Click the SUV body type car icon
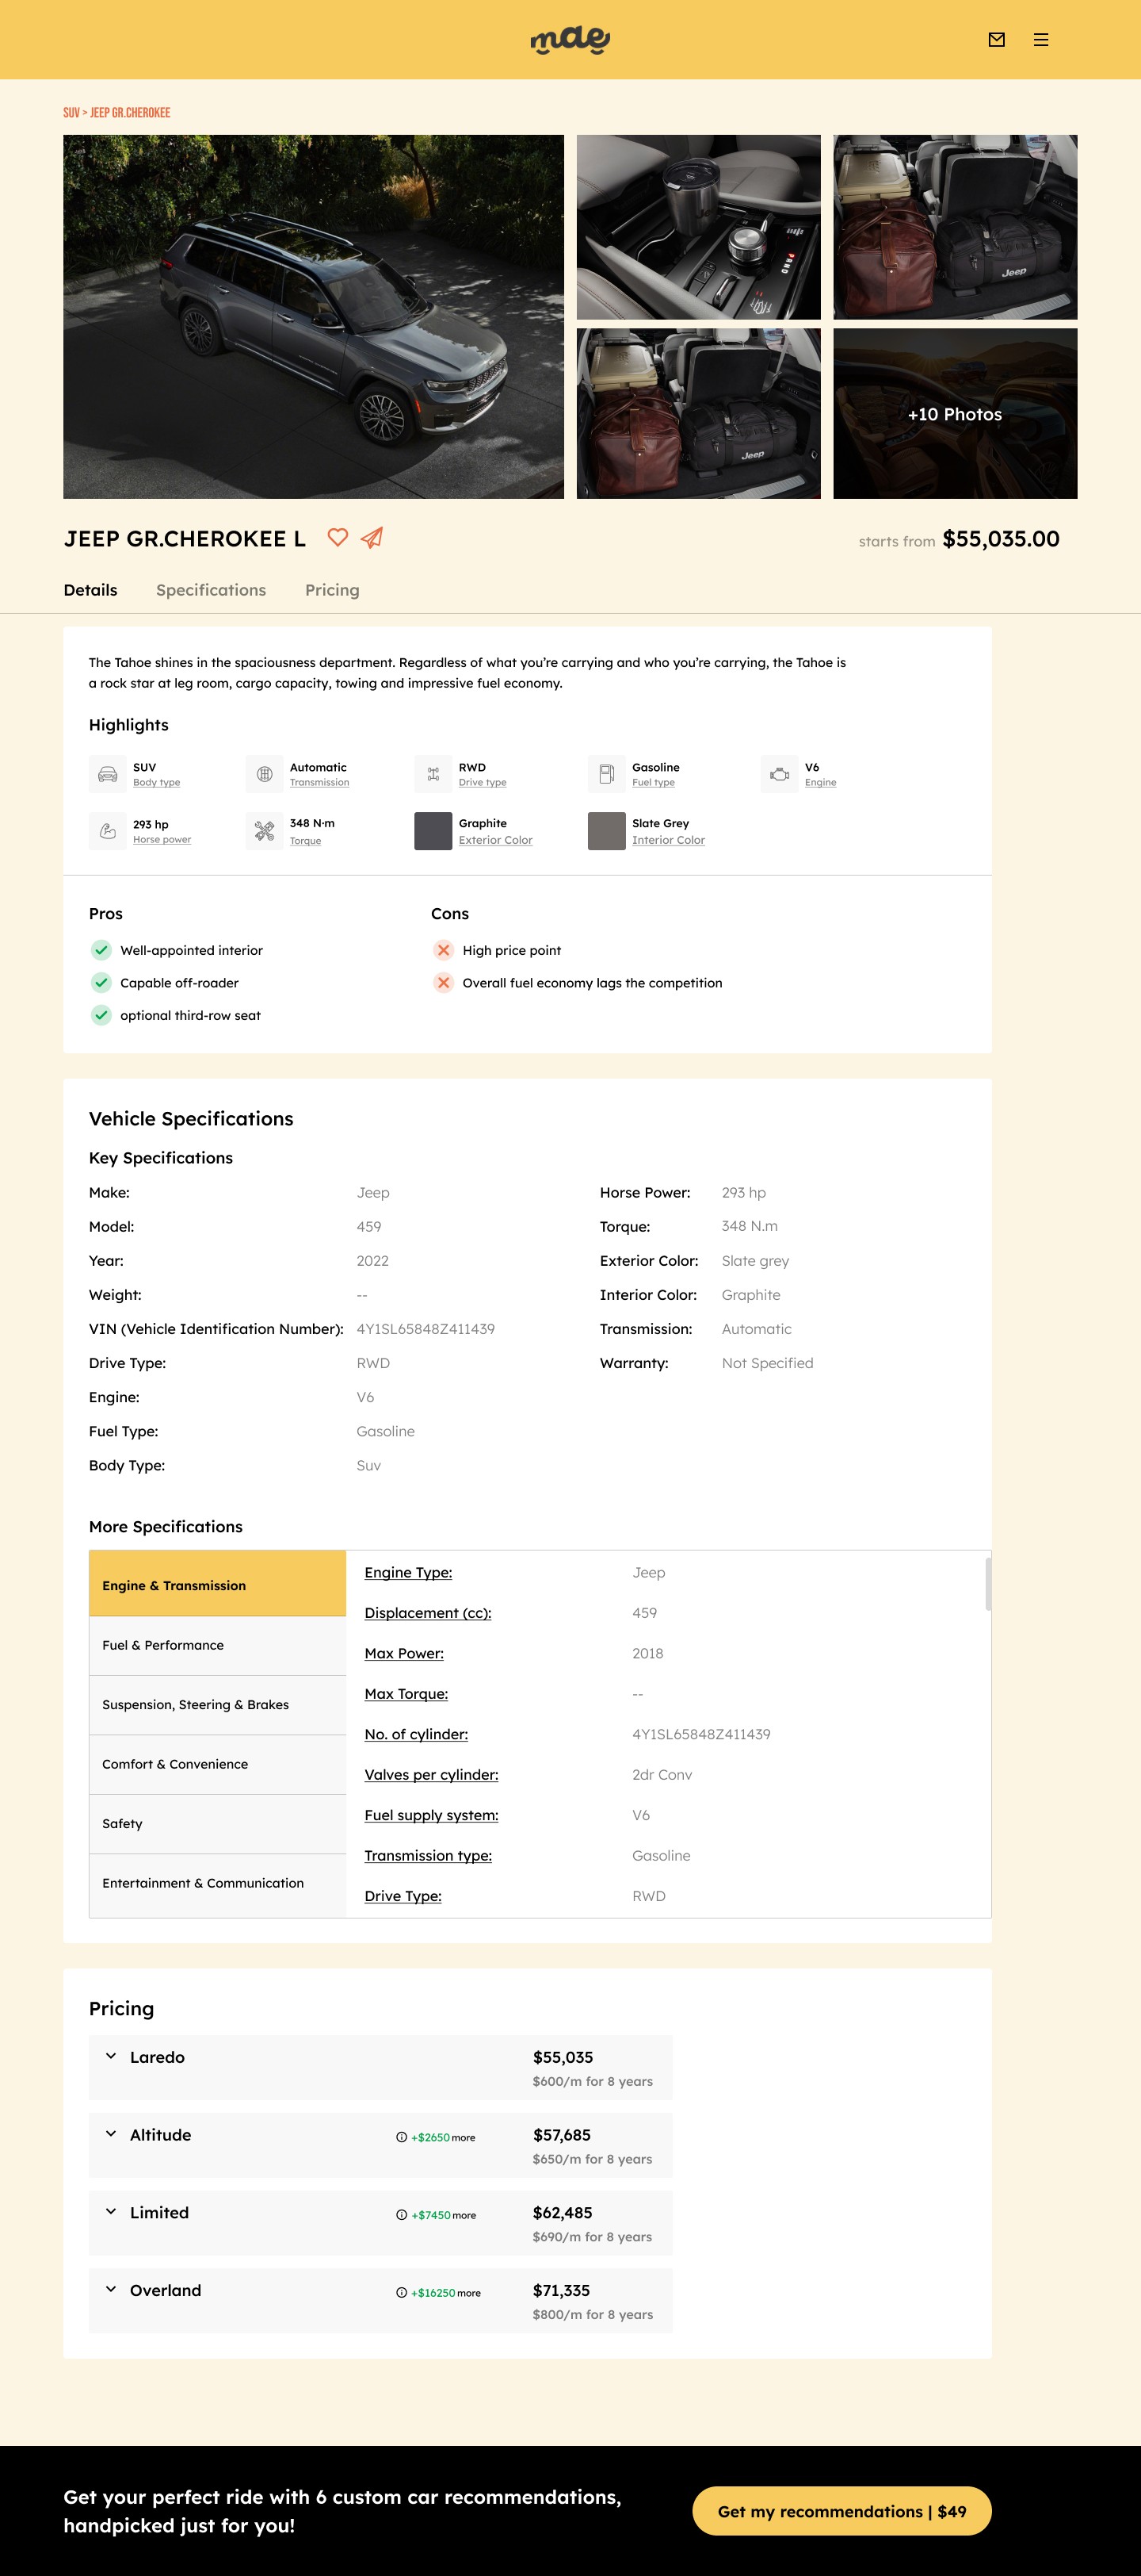Image resolution: width=1141 pixels, height=2576 pixels. [x=107, y=774]
